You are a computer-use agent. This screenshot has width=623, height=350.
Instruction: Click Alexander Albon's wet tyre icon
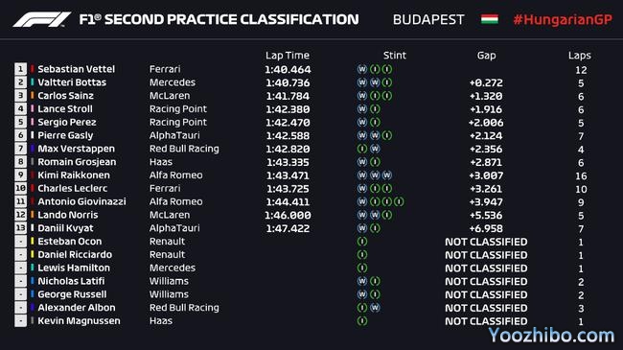pos(375,308)
